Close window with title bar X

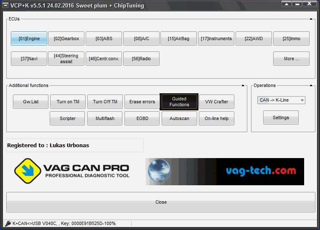(x=310, y=4)
